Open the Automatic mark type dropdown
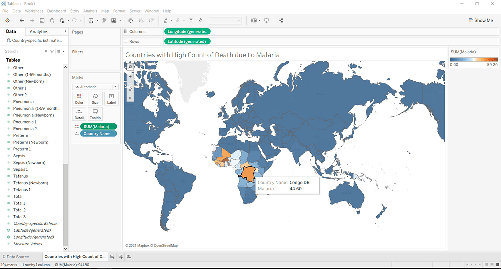Viewport: 501px width, 269px height. [95, 87]
